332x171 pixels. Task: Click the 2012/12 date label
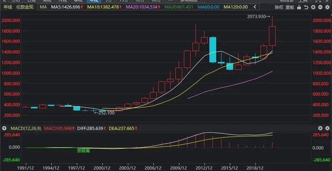click(204, 168)
